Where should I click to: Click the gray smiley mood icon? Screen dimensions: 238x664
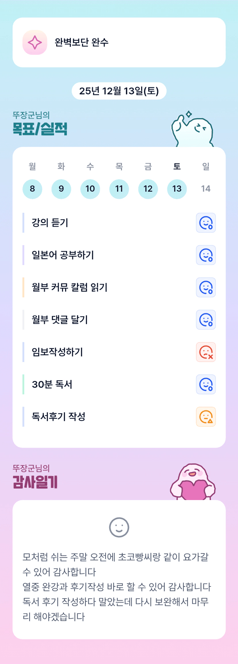pyautogui.click(x=119, y=527)
